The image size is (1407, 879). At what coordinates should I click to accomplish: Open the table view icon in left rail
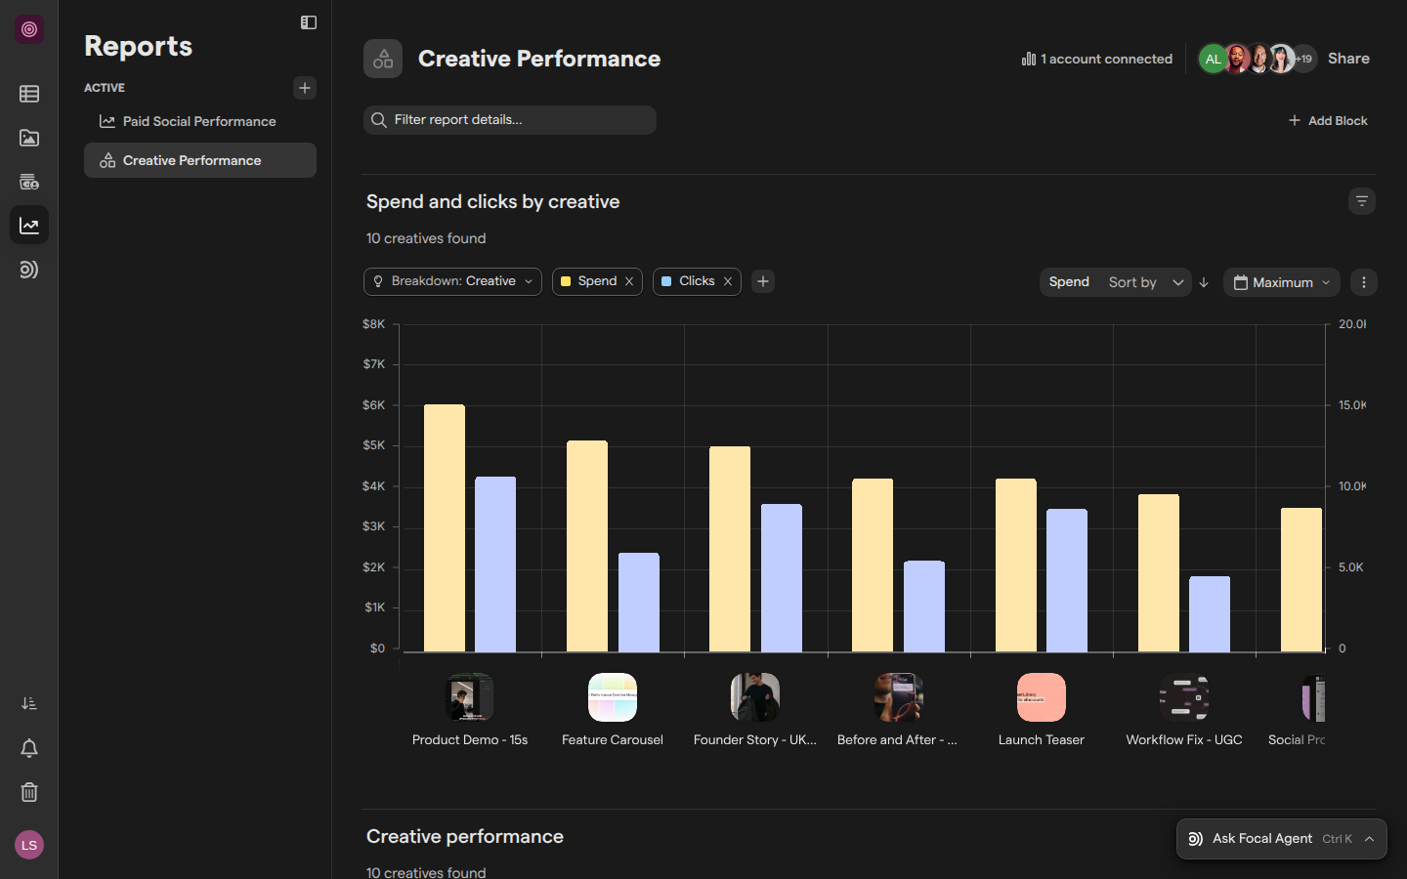(29, 94)
